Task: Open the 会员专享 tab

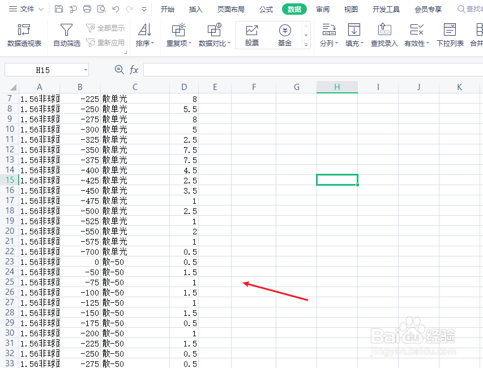Action: 428,10
